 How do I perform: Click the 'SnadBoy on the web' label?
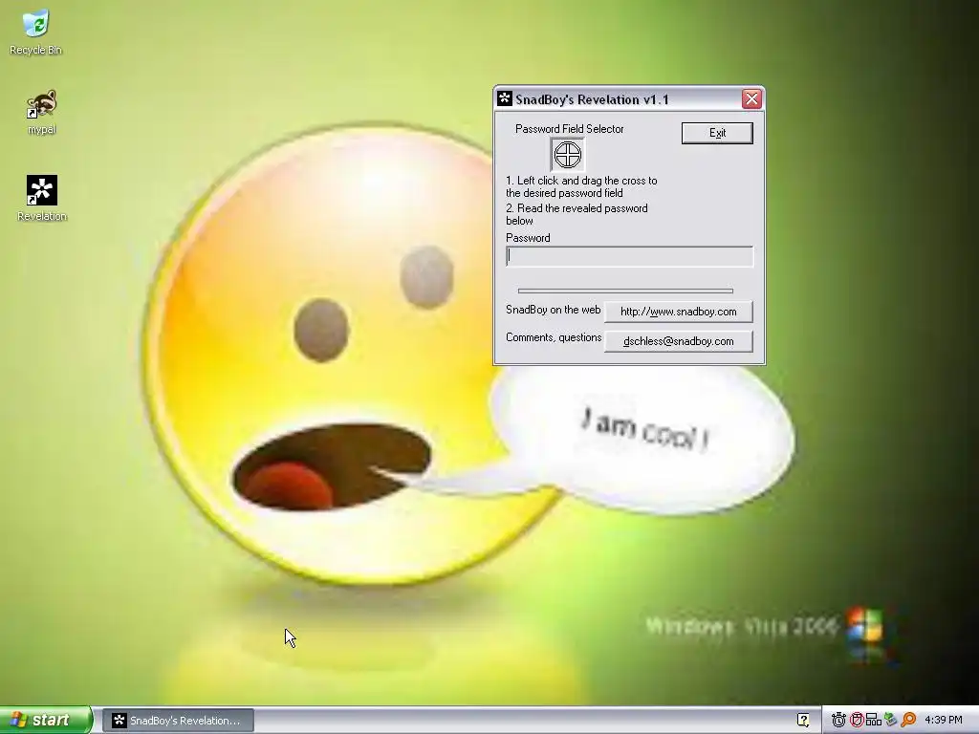554,310
